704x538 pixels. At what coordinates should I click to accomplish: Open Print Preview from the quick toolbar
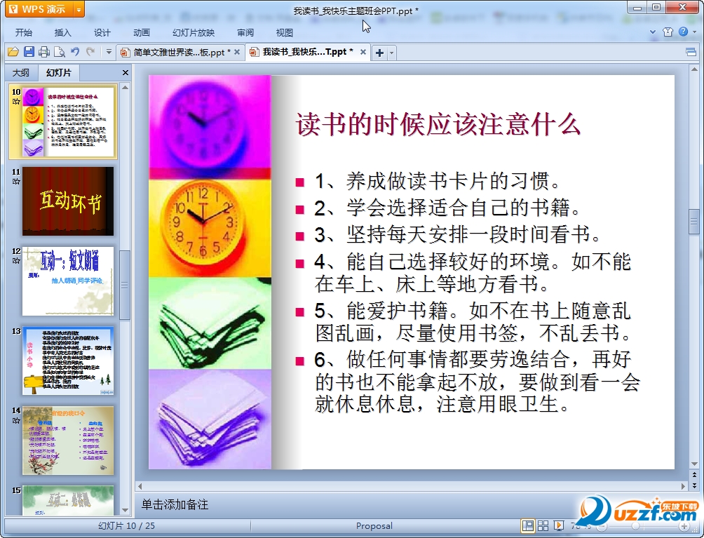(60, 52)
